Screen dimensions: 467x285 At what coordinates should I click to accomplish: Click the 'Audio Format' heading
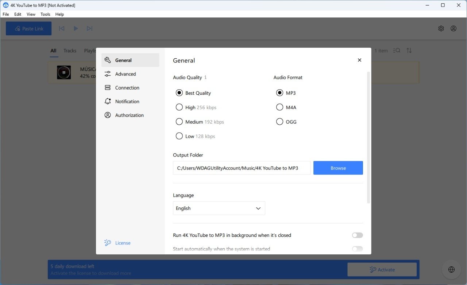[x=288, y=77]
